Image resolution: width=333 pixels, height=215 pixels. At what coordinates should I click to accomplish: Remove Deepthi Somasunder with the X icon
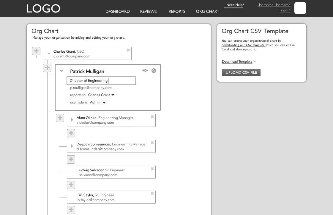point(152,143)
